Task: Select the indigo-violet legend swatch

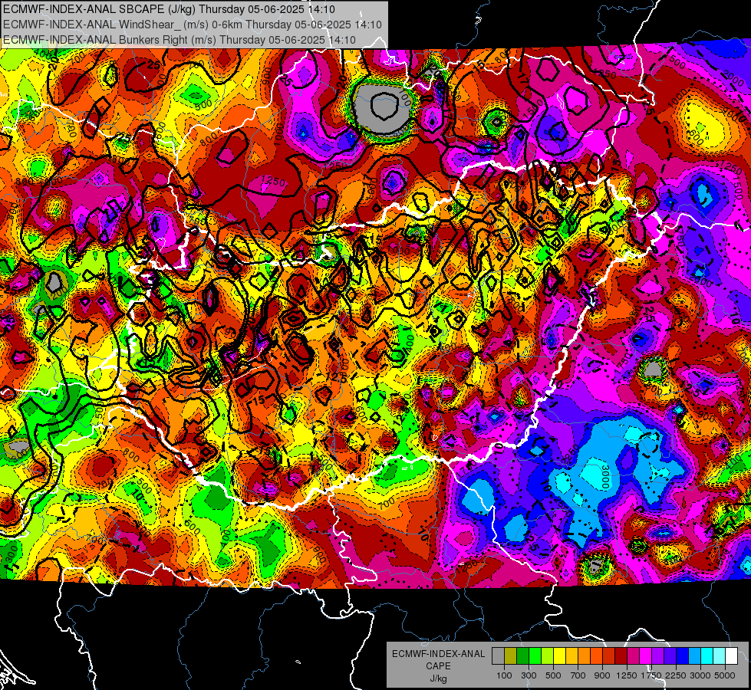Action: 670,656
